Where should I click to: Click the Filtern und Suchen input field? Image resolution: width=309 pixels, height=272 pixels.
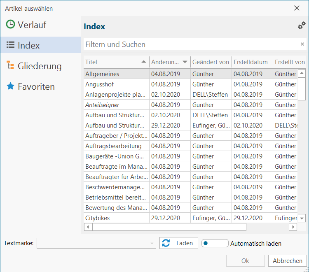coord(192,44)
